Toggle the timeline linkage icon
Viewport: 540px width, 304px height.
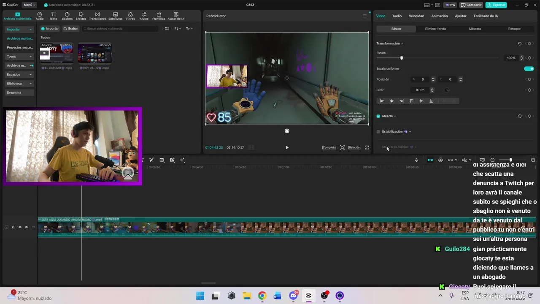pyautogui.click(x=451, y=160)
